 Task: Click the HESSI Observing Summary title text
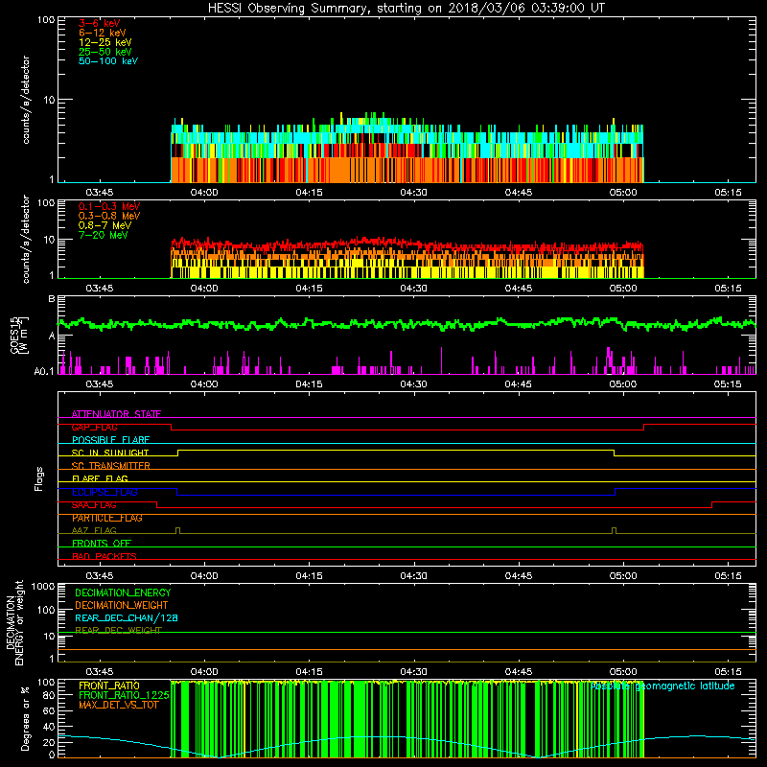[406, 9]
